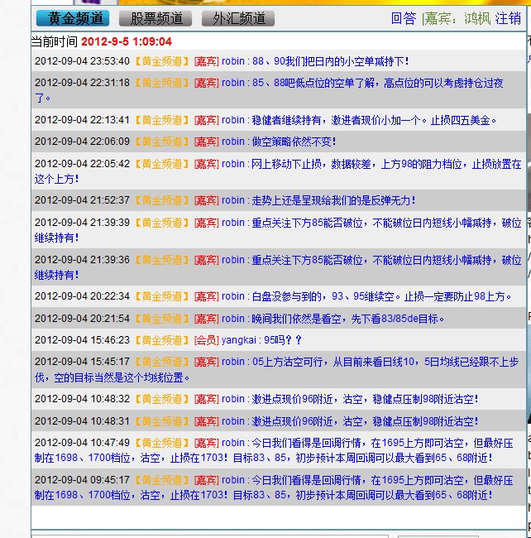Log out using the 注销 link

508,18
